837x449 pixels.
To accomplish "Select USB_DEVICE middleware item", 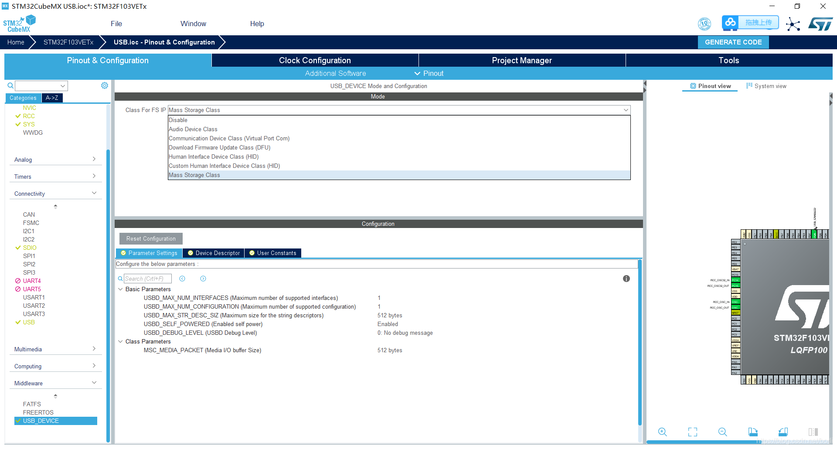I will tap(56, 421).
